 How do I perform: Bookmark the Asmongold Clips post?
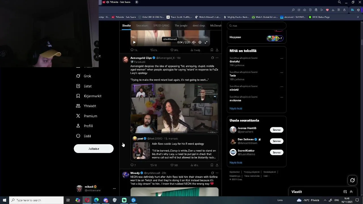point(212,165)
